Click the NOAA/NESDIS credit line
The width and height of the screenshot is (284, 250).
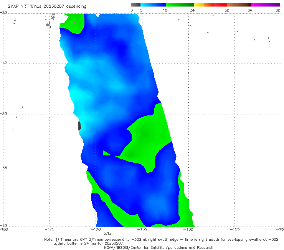159,247
